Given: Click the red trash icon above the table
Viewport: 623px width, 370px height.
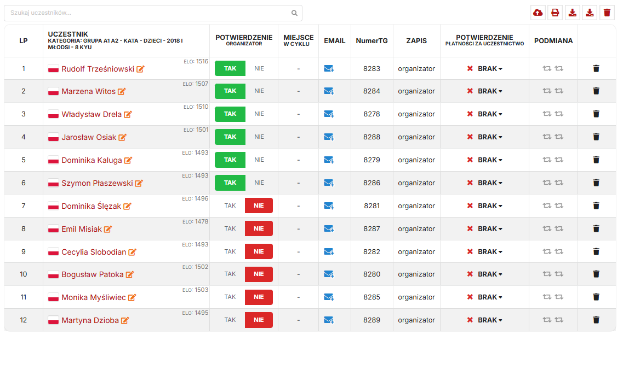Looking at the screenshot, I should [607, 13].
